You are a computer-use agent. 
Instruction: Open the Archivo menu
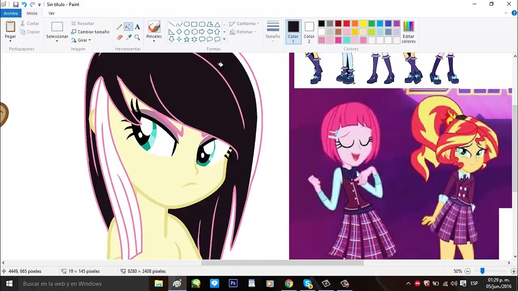click(11, 13)
